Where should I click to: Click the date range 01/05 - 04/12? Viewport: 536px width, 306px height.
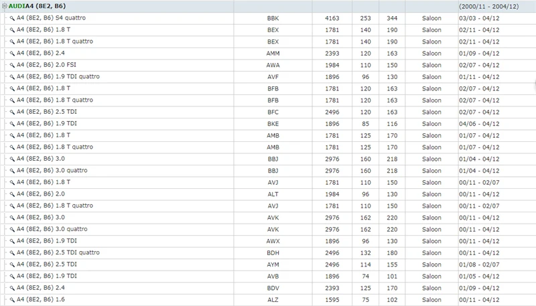[479, 277]
